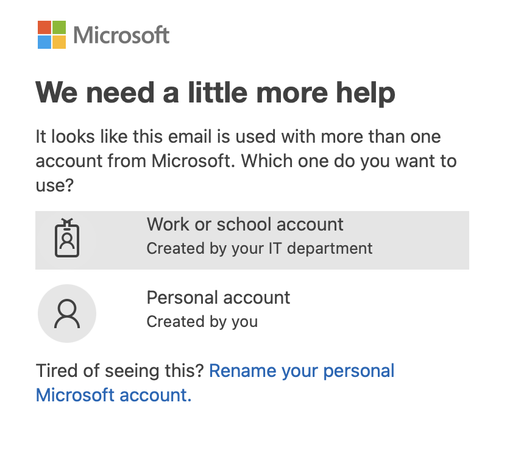Click the "It looks like this email" paragraph

[238, 137]
